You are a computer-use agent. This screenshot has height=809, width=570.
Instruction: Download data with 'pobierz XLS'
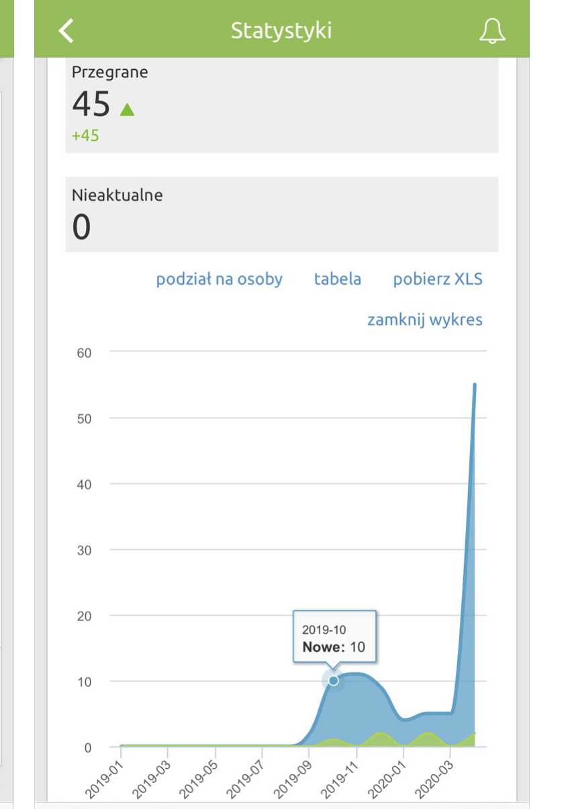pyautogui.click(x=437, y=279)
